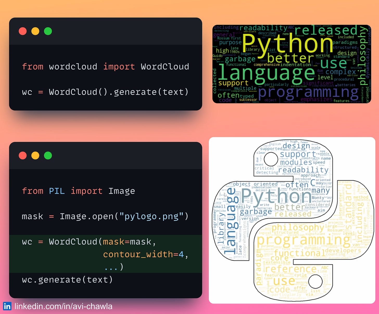
Task: Click the word "released" in the black cloud
Action: 326,30
